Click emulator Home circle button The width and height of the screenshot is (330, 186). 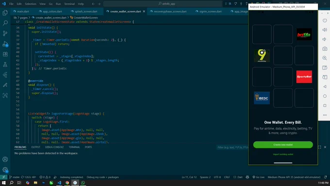(325, 96)
